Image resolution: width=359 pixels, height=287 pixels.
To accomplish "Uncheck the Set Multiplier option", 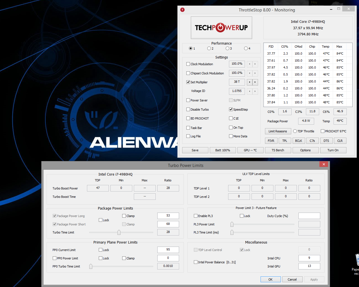I will pyautogui.click(x=188, y=82).
